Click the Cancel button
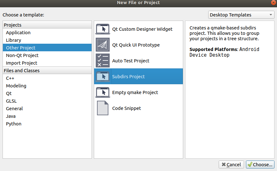This screenshot has height=171, width=277. pos(231,164)
